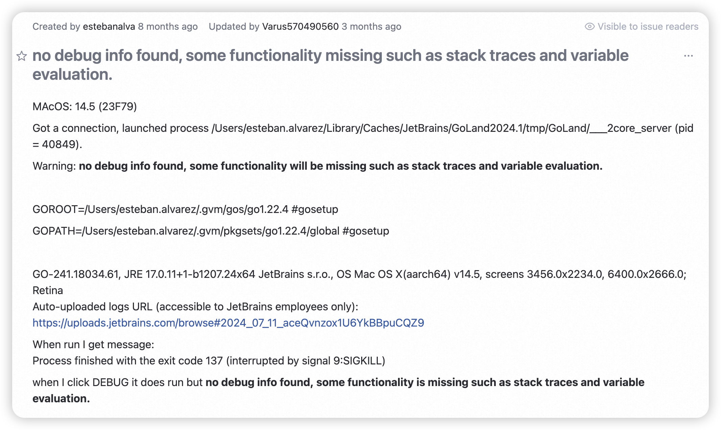Click #gosetup tag on the GOROOT line
Screen dimensions: 721x430
pyautogui.click(x=315, y=209)
